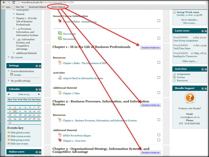This screenshot has width=209, height=157.
Task: Hide the Settings block with its icon
Action: [37, 66]
